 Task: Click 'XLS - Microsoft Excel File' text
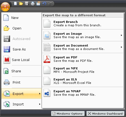(x=72, y=83)
